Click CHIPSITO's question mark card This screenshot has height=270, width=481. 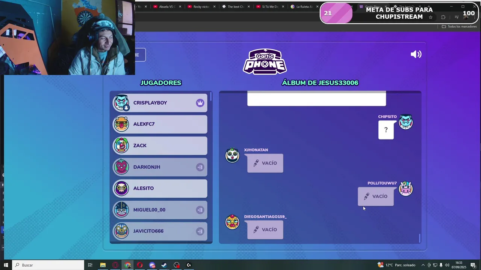[386, 130]
